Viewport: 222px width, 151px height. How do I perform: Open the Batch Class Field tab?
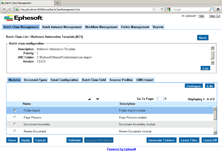(x=94, y=80)
